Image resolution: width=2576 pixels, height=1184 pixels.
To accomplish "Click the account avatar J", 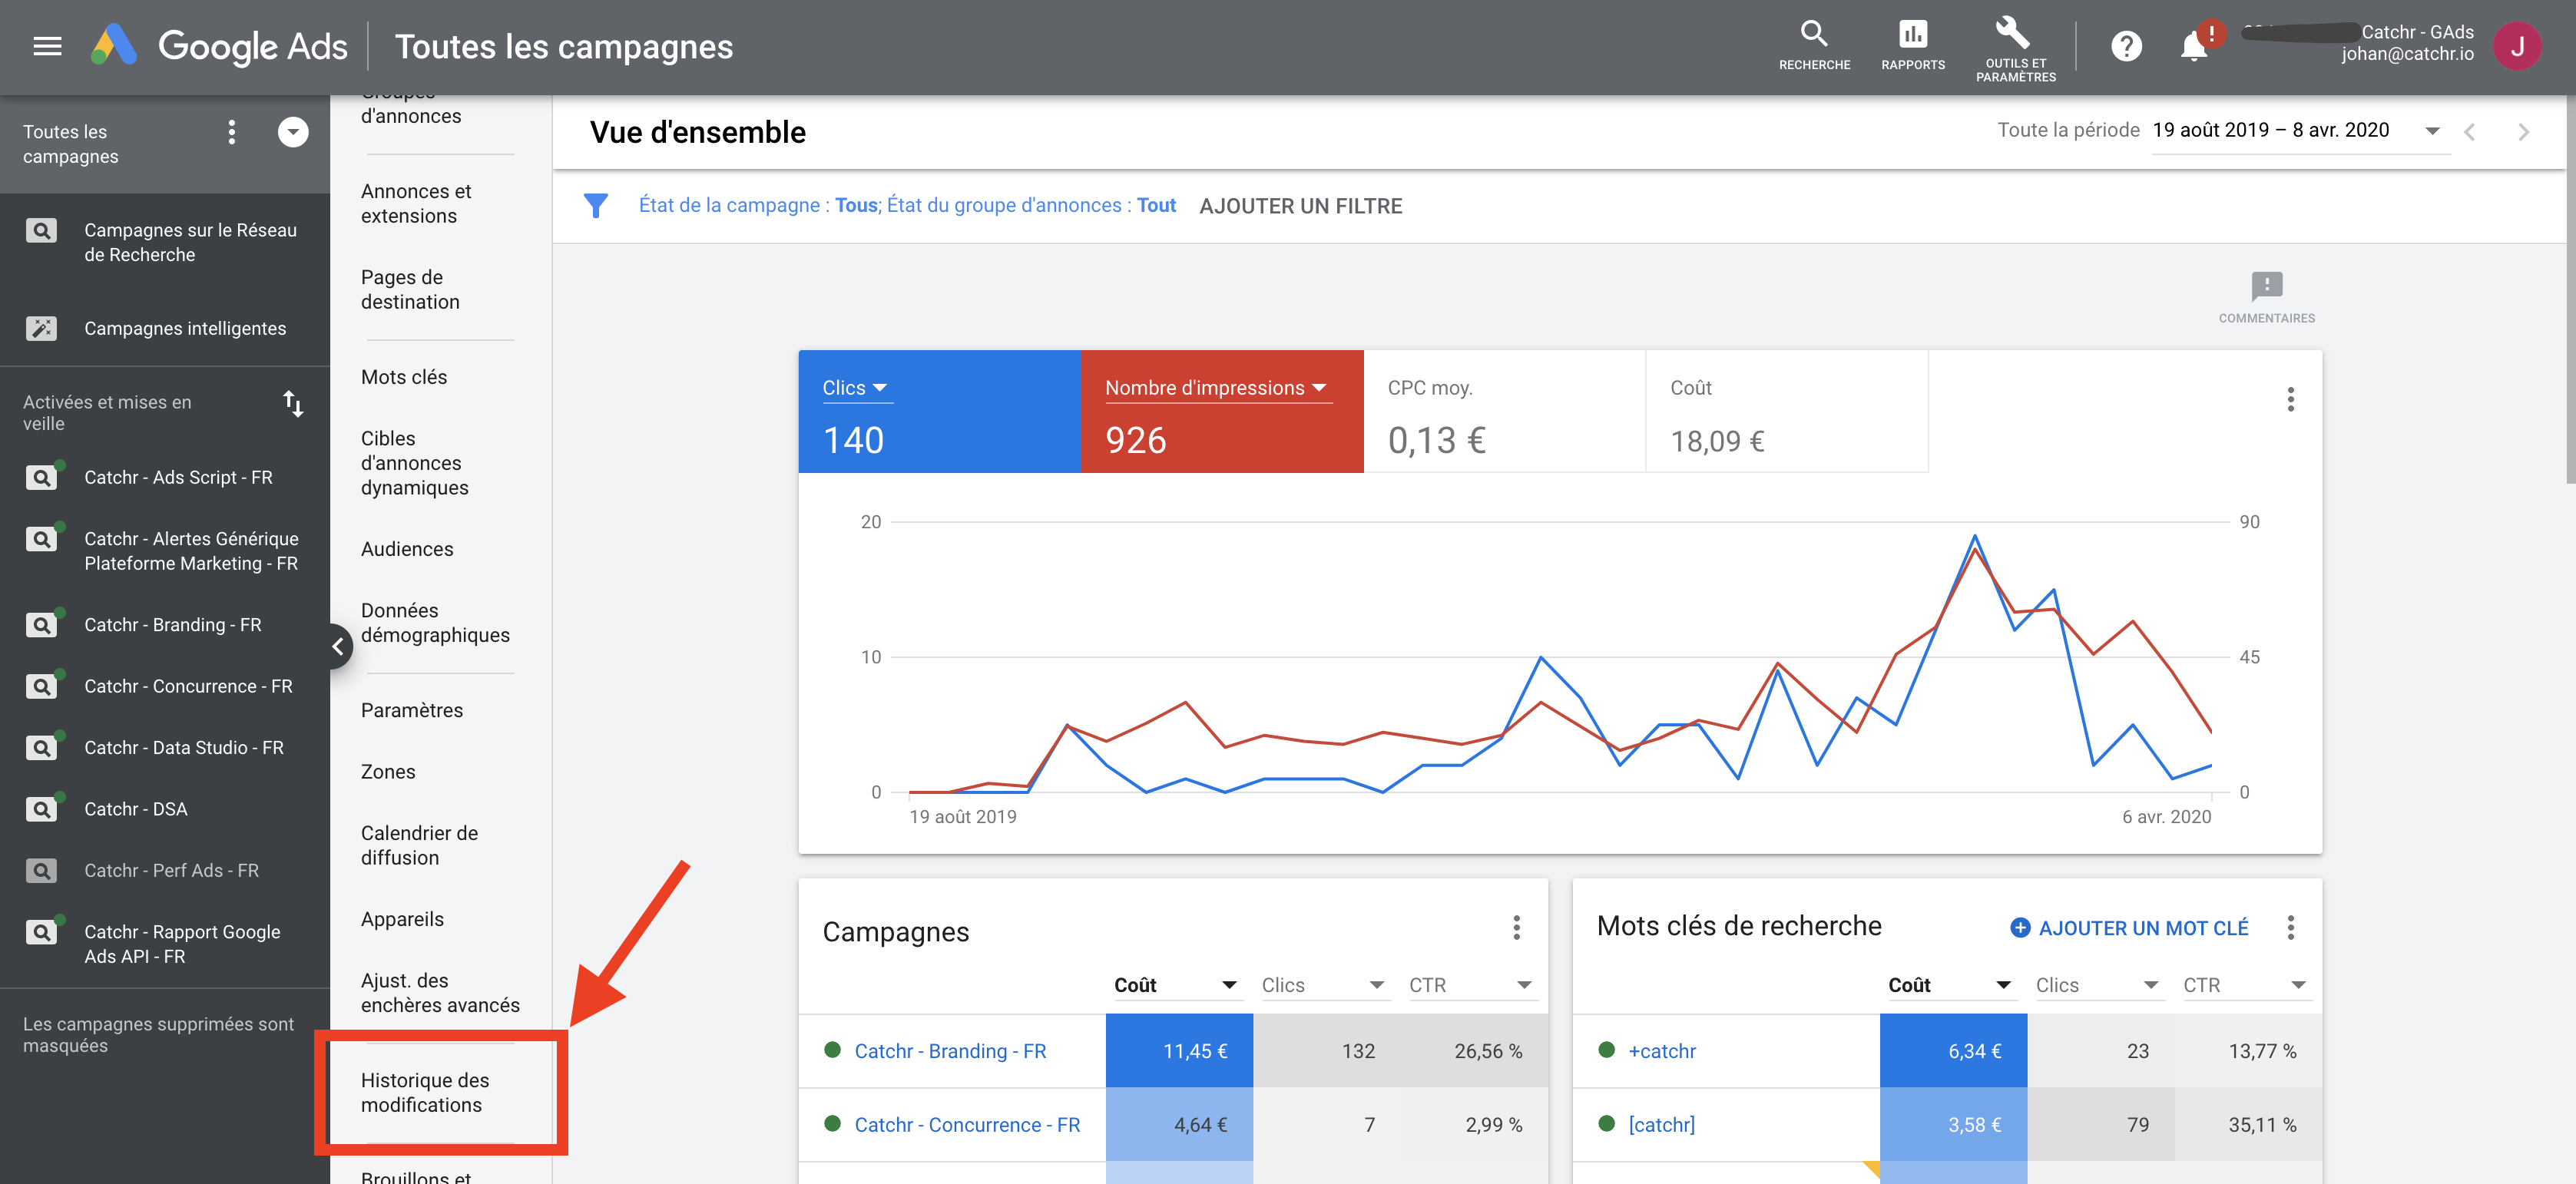I will 2517,46.
